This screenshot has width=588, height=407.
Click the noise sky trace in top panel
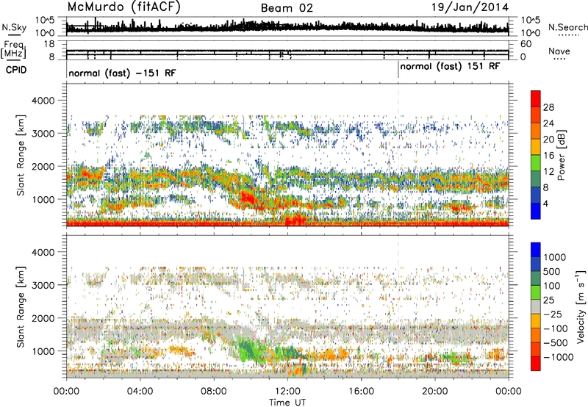pyautogui.click(x=287, y=27)
